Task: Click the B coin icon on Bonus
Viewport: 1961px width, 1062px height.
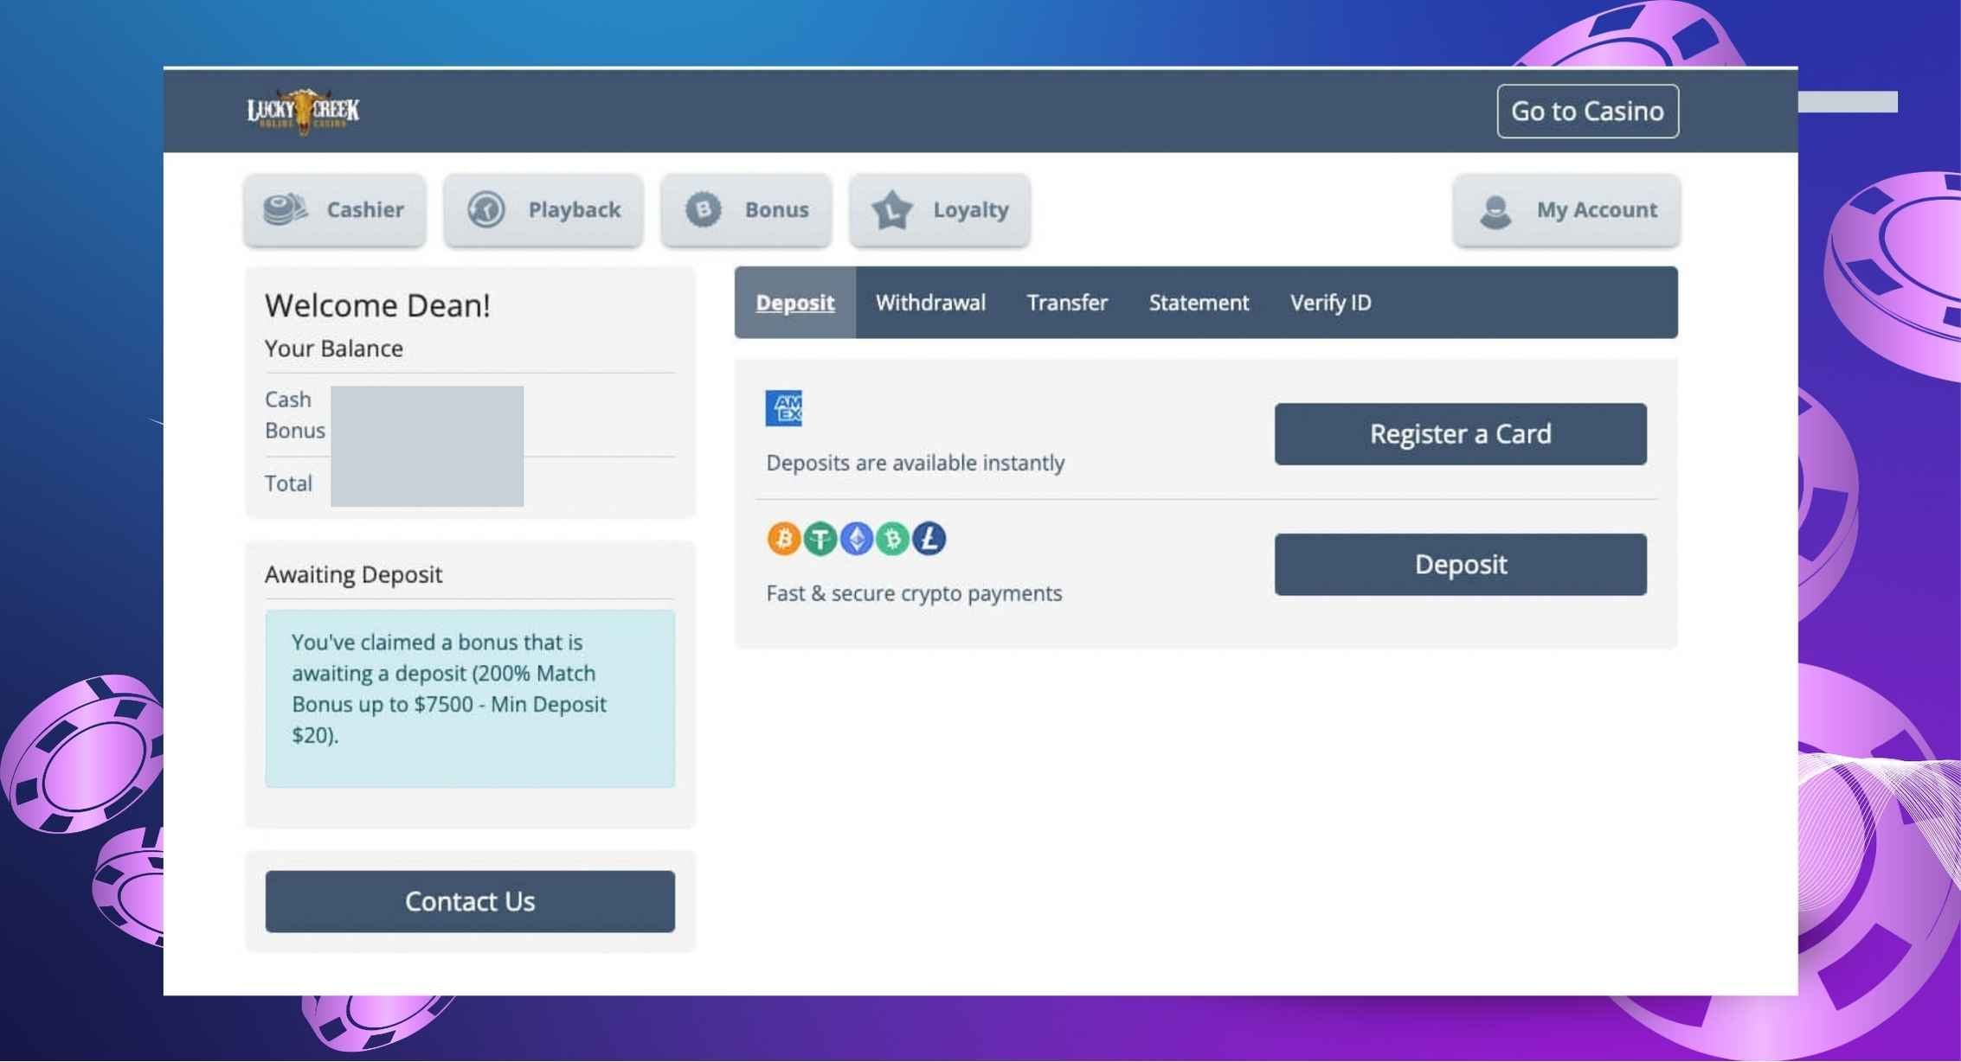Action: pyautogui.click(x=703, y=209)
